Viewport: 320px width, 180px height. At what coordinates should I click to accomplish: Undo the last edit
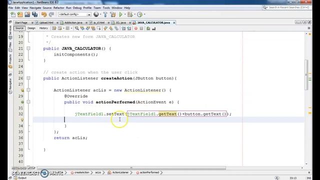click(44, 14)
